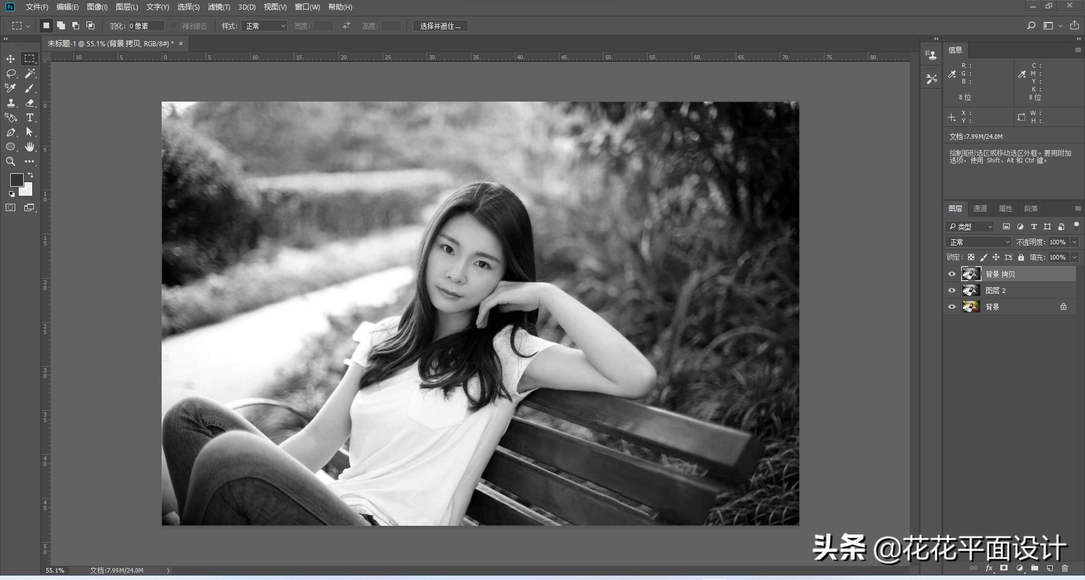Open the 样式 style dropdown
The height and width of the screenshot is (580, 1085).
(264, 26)
